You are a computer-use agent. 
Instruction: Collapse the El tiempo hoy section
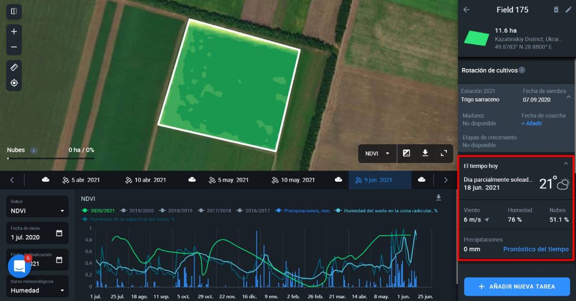pos(565,164)
